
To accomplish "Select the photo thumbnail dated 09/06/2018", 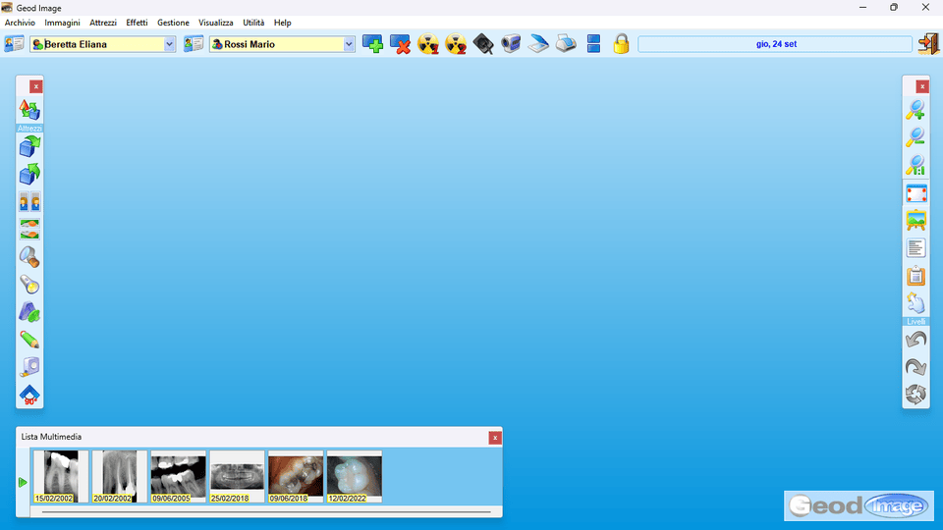I will tap(296, 477).
